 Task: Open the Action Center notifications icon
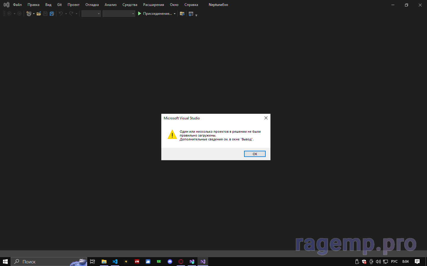pos(417,262)
